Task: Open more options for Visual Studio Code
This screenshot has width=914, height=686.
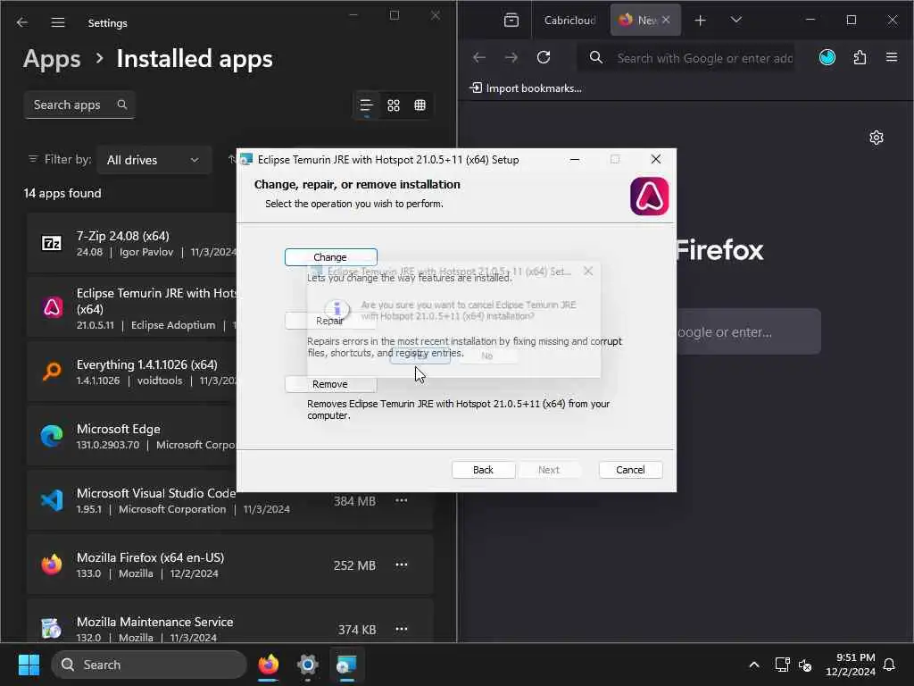Action: point(402,500)
